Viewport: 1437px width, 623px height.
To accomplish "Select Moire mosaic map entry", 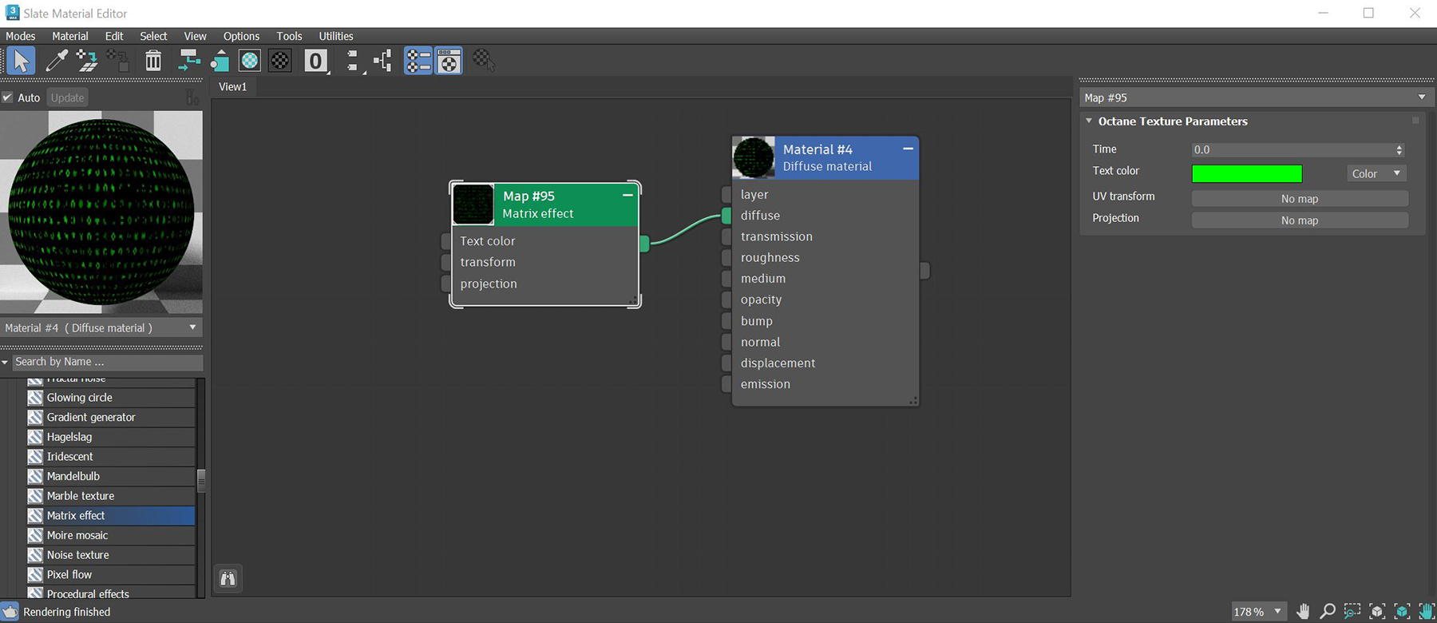I will pos(110,535).
